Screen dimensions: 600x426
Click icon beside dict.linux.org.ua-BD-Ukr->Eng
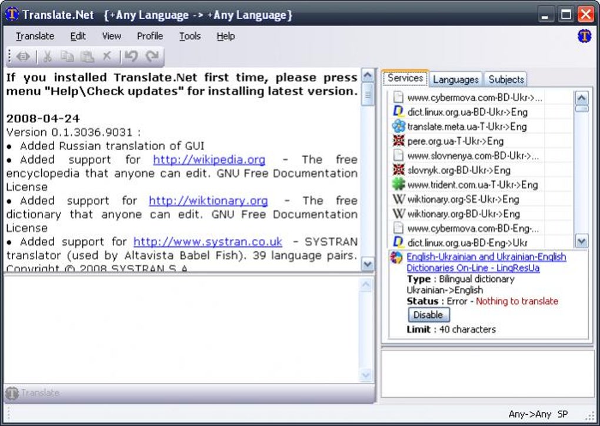click(398, 112)
